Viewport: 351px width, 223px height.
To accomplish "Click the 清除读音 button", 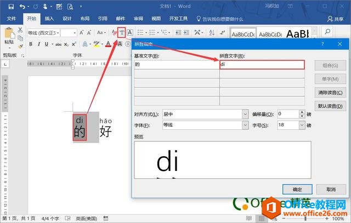I will tap(331, 93).
